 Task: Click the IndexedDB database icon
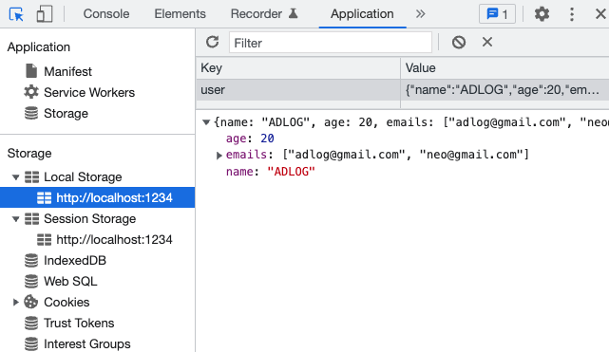coord(31,261)
